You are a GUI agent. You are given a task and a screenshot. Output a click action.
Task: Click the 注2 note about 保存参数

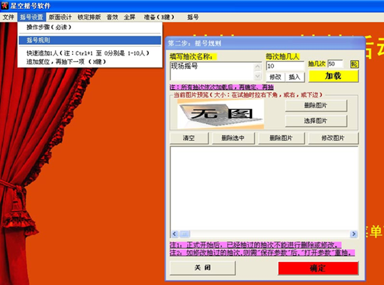pyautogui.click(x=262, y=253)
